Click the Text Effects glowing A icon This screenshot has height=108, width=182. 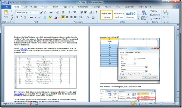(x=45, y=17)
